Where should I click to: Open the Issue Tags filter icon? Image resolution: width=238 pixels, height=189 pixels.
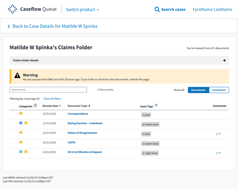click(x=156, y=105)
